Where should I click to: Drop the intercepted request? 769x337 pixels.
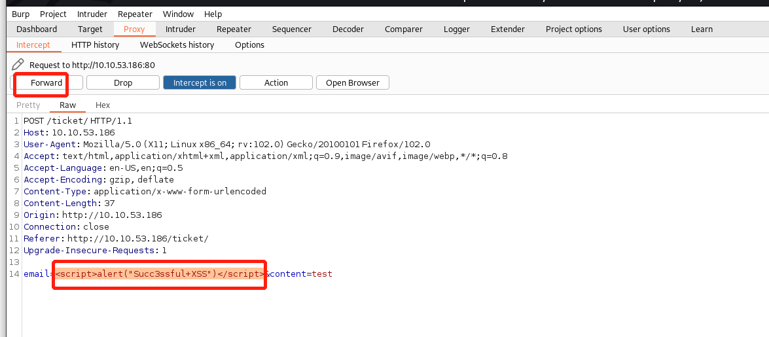pos(123,82)
